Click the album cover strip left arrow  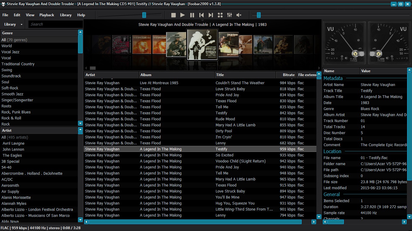pyautogui.click(x=86, y=68)
